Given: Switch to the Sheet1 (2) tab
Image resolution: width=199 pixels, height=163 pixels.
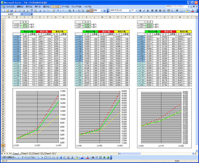Looking at the screenshot, I should click(x=26, y=154).
